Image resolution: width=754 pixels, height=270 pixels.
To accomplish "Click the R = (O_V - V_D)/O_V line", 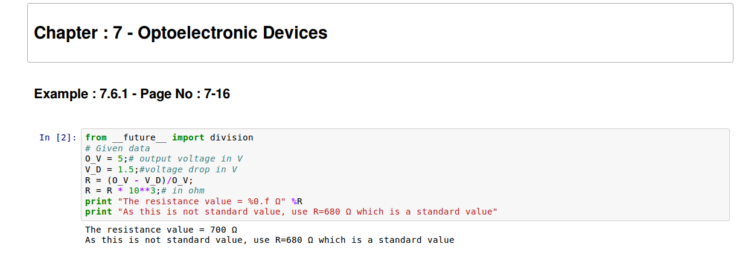I will point(139,180).
